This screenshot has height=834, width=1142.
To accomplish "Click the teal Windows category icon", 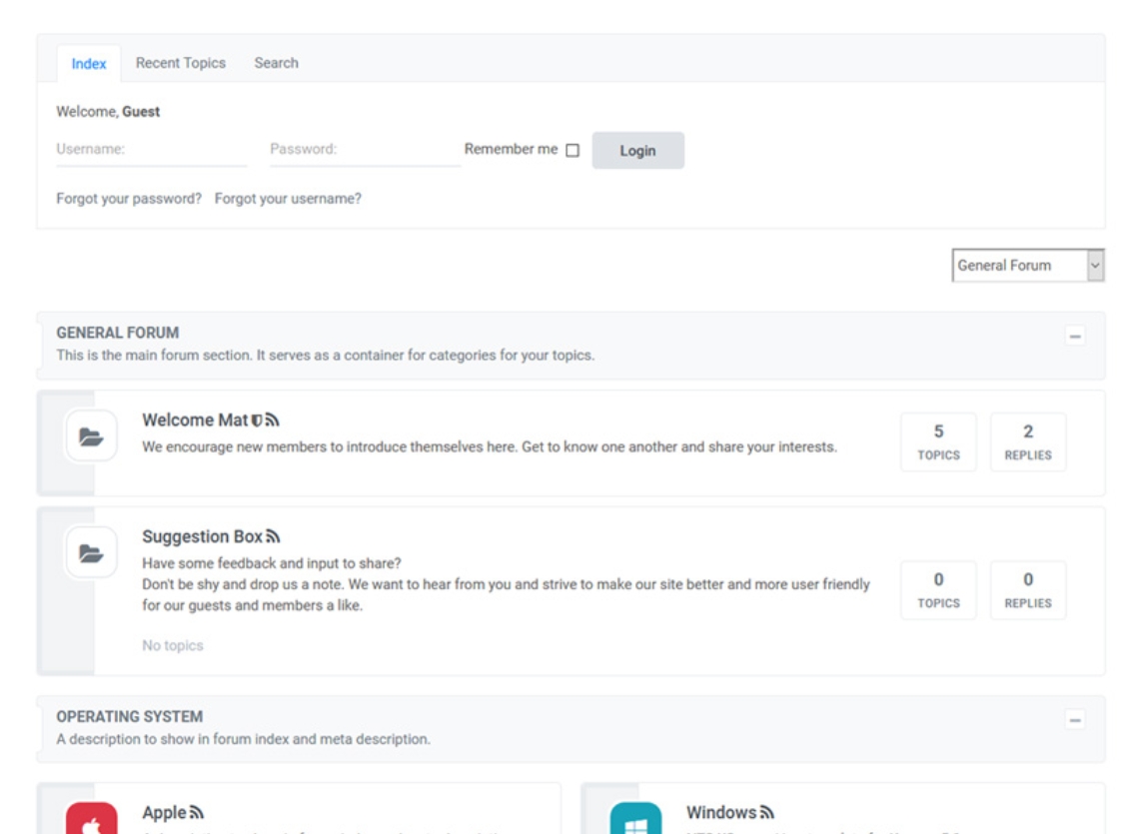I will pyautogui.click(x=635, y=819).
